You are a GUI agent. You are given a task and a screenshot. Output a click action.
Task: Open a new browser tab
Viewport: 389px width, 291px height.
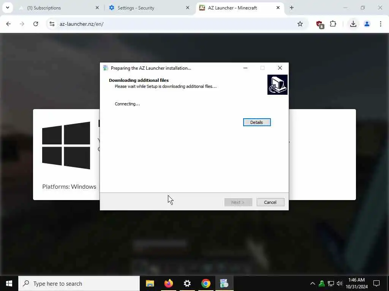click(292, 8)
